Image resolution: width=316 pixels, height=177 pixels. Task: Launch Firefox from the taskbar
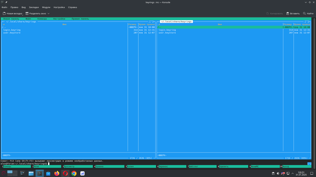coord(57,174)
